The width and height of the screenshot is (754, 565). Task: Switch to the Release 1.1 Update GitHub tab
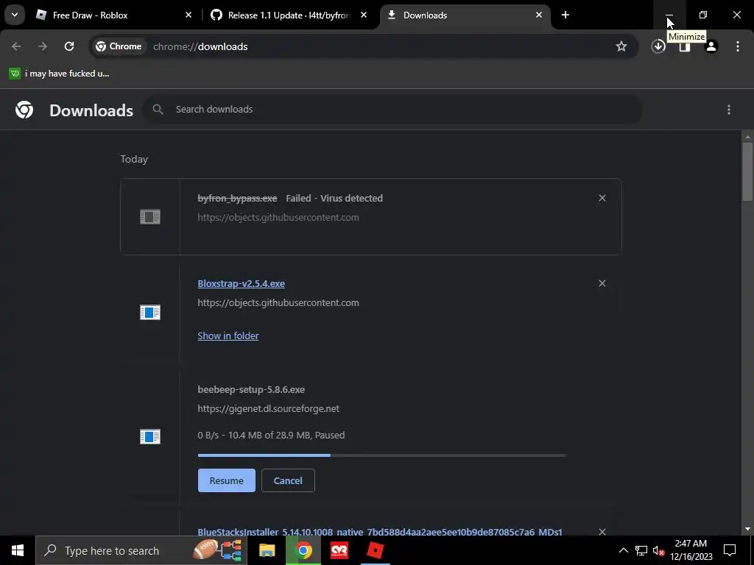click(289, 15)
